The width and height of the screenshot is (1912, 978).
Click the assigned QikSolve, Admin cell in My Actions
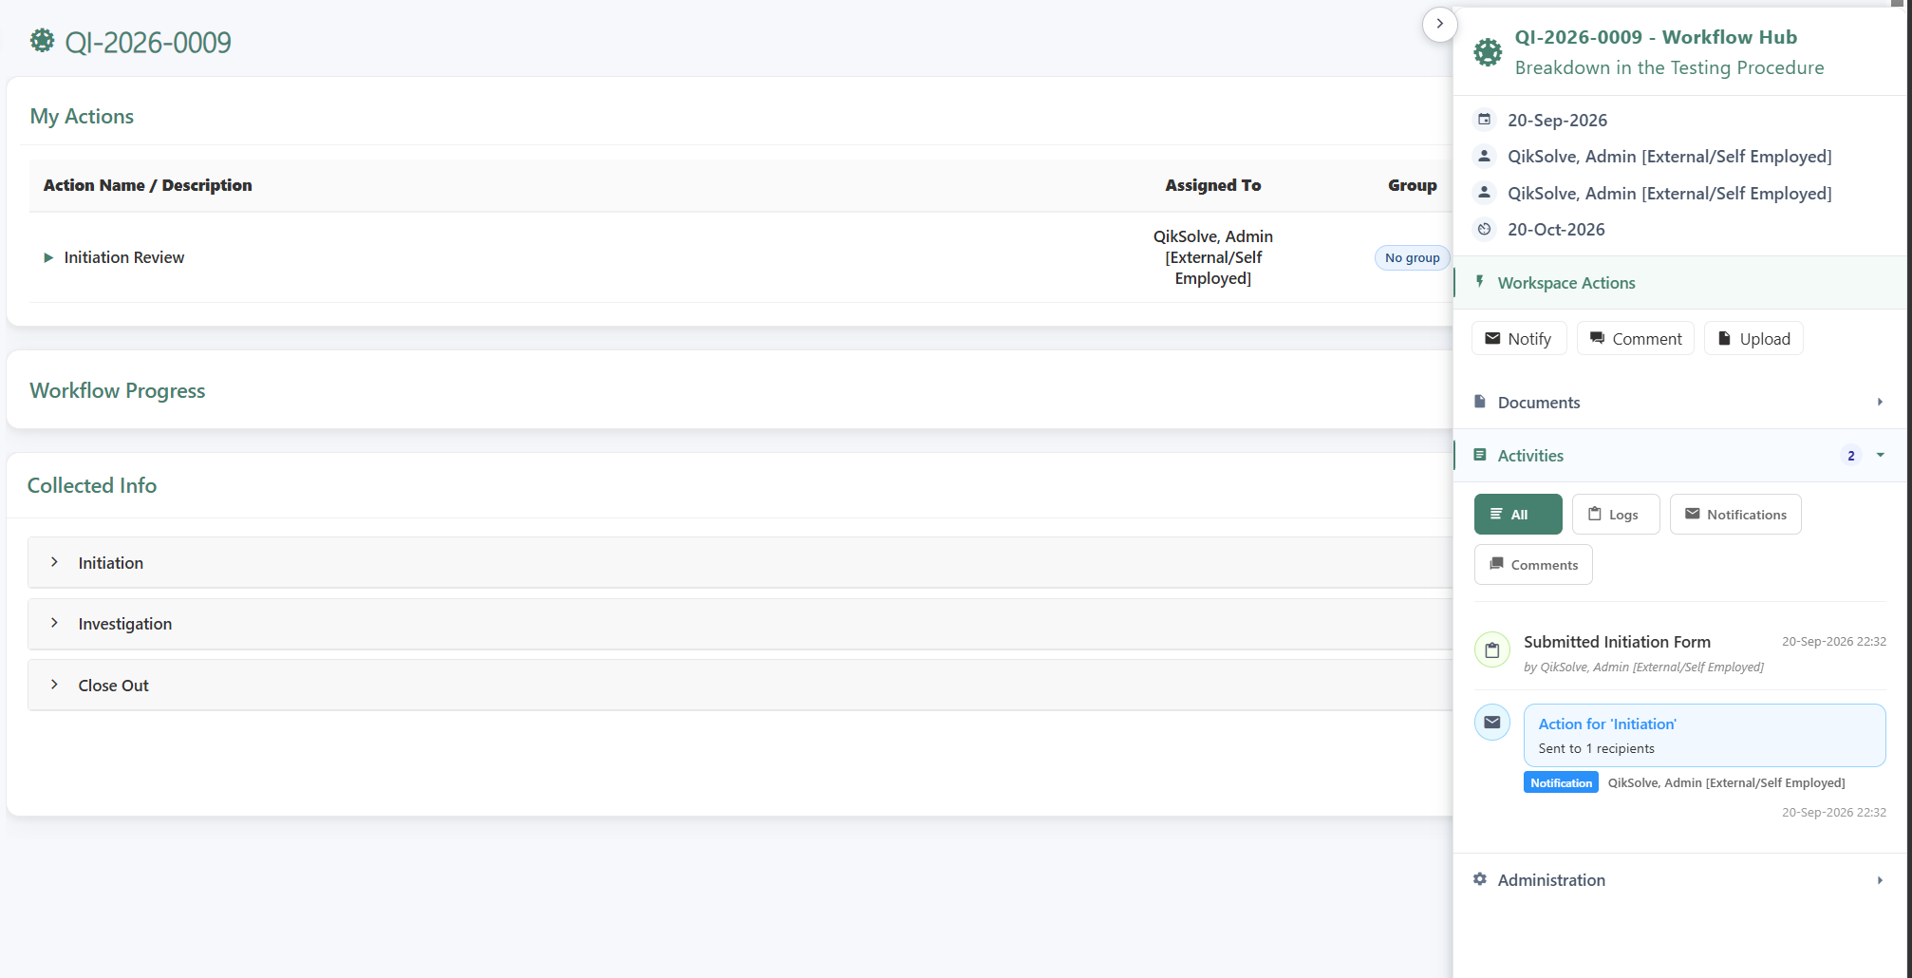(1212, 257)
